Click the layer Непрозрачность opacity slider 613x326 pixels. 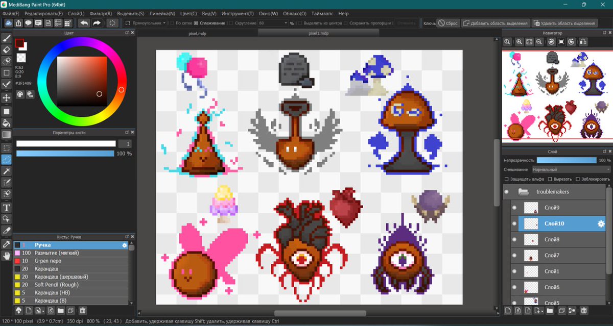(x=566, y=160)
